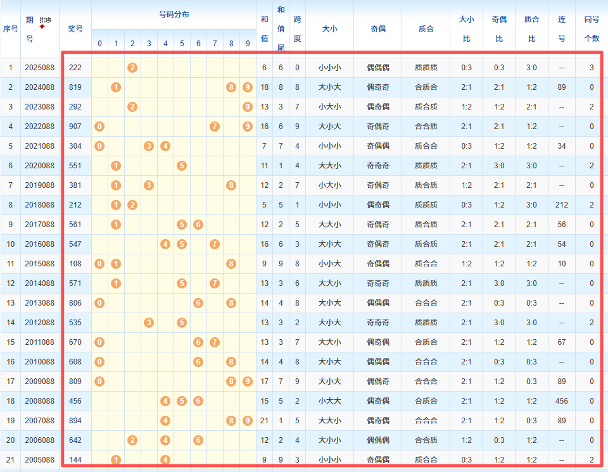This screenshot has width=608, height=472.
Task: Select orange ball 5 in row 2020088
Action: pos(182,166)
